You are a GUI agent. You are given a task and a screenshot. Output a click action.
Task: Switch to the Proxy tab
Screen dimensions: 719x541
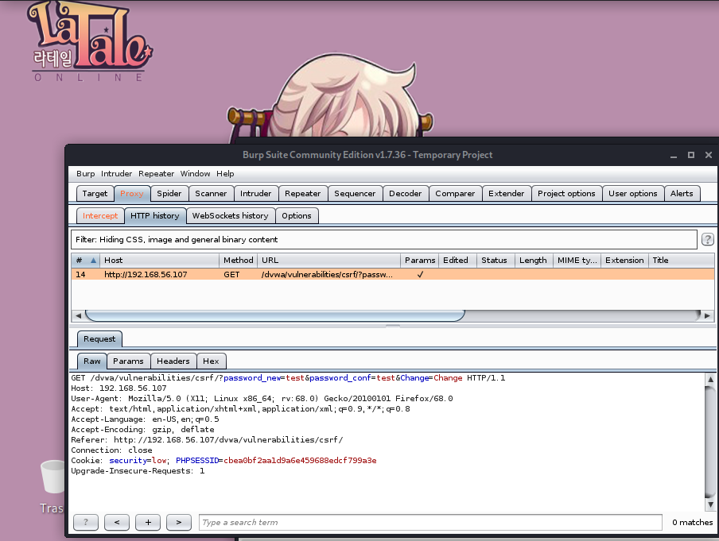[132, 193]
